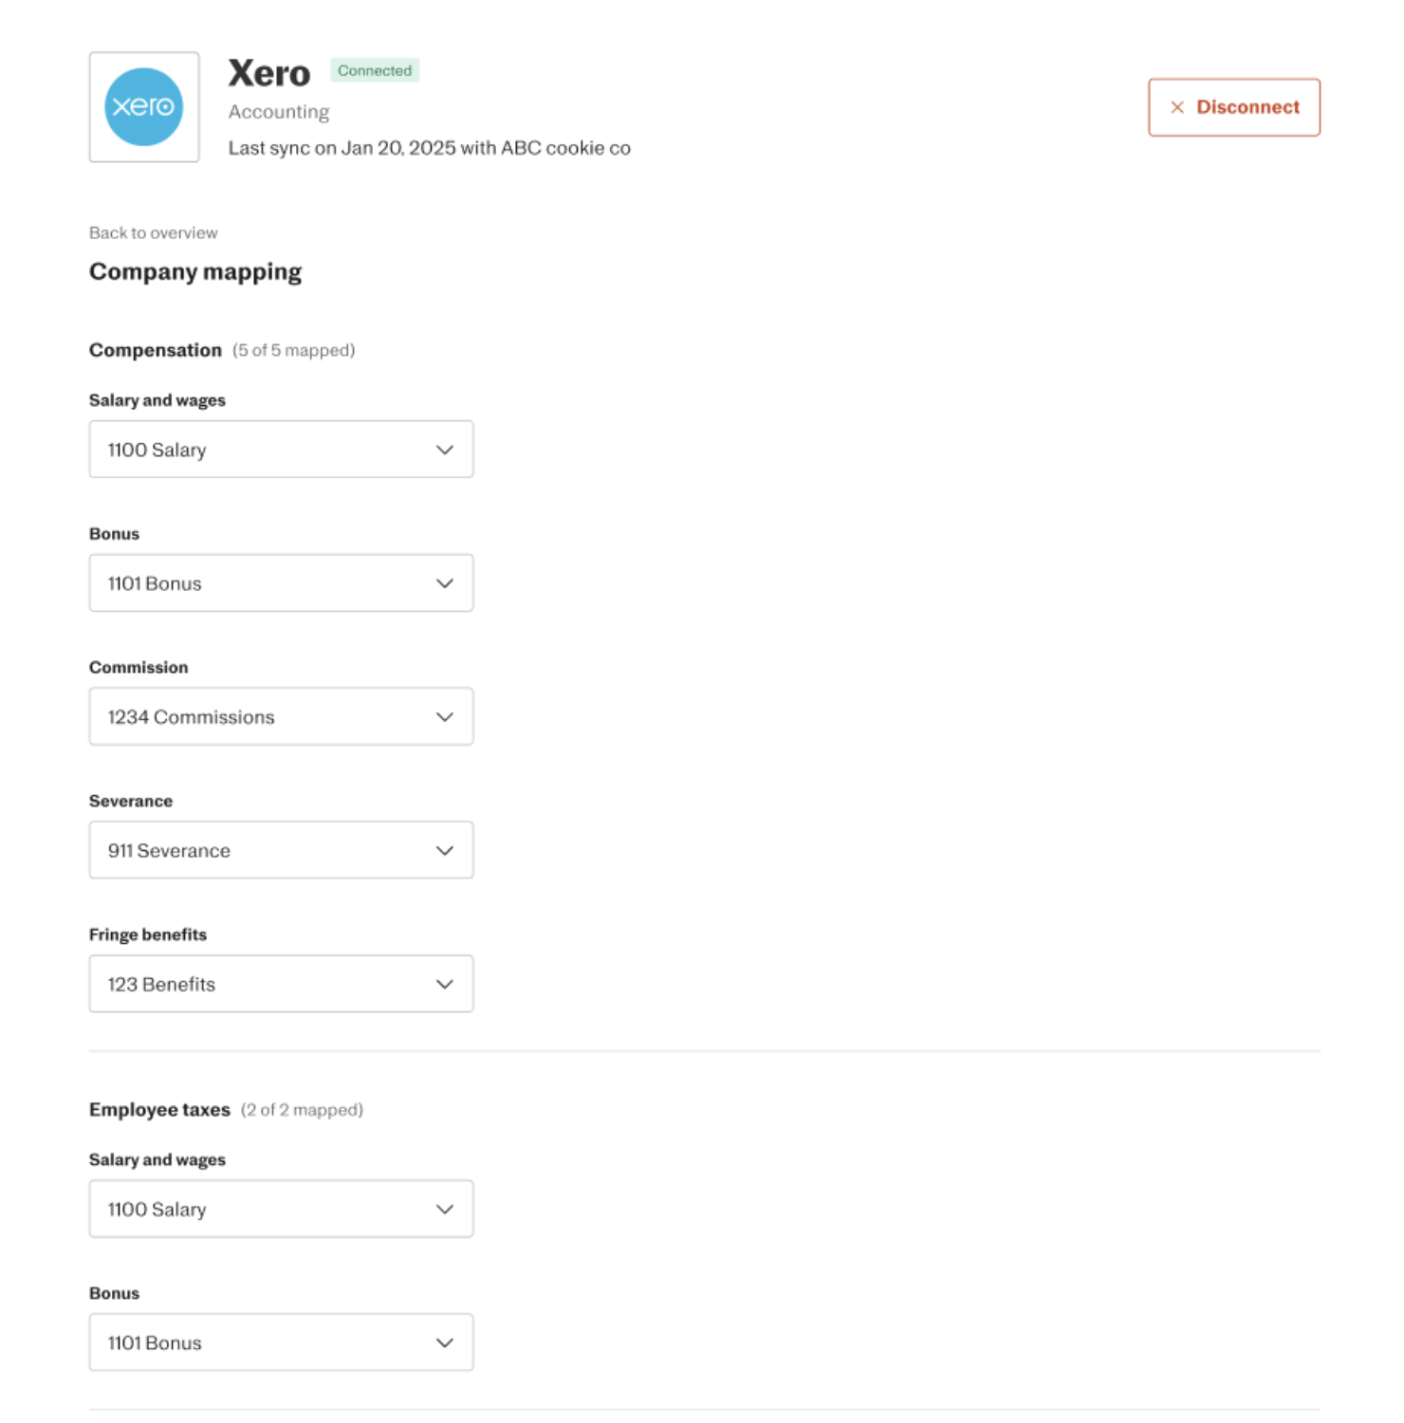The image size is (1404, 1423).
Task: Click the Xero title heading
Action: [x=269, y=74]
